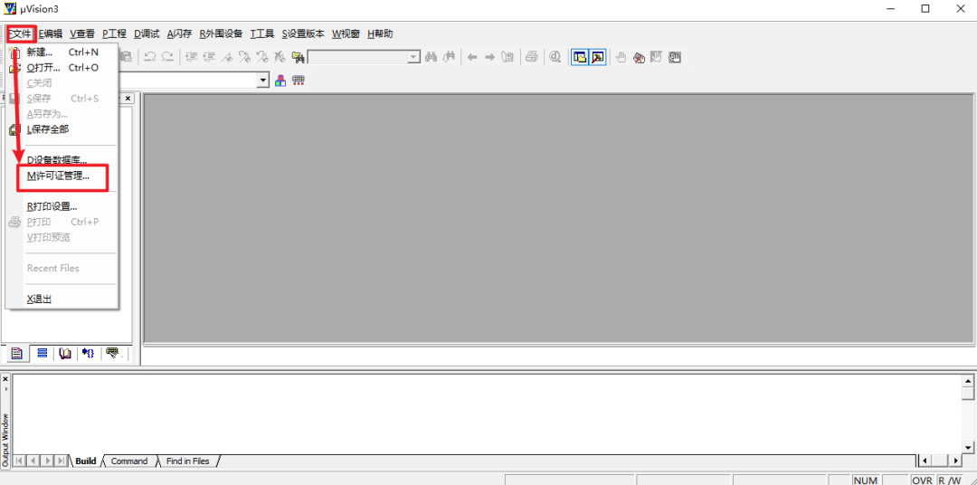Go to next bookmark icon
The height and width of the screenshot is (485, 977).
tap(244, 57)
